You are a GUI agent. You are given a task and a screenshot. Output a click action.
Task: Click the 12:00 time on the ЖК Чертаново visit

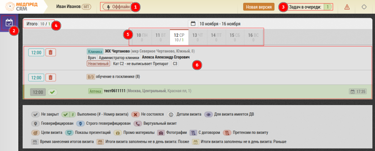(36, 53)
